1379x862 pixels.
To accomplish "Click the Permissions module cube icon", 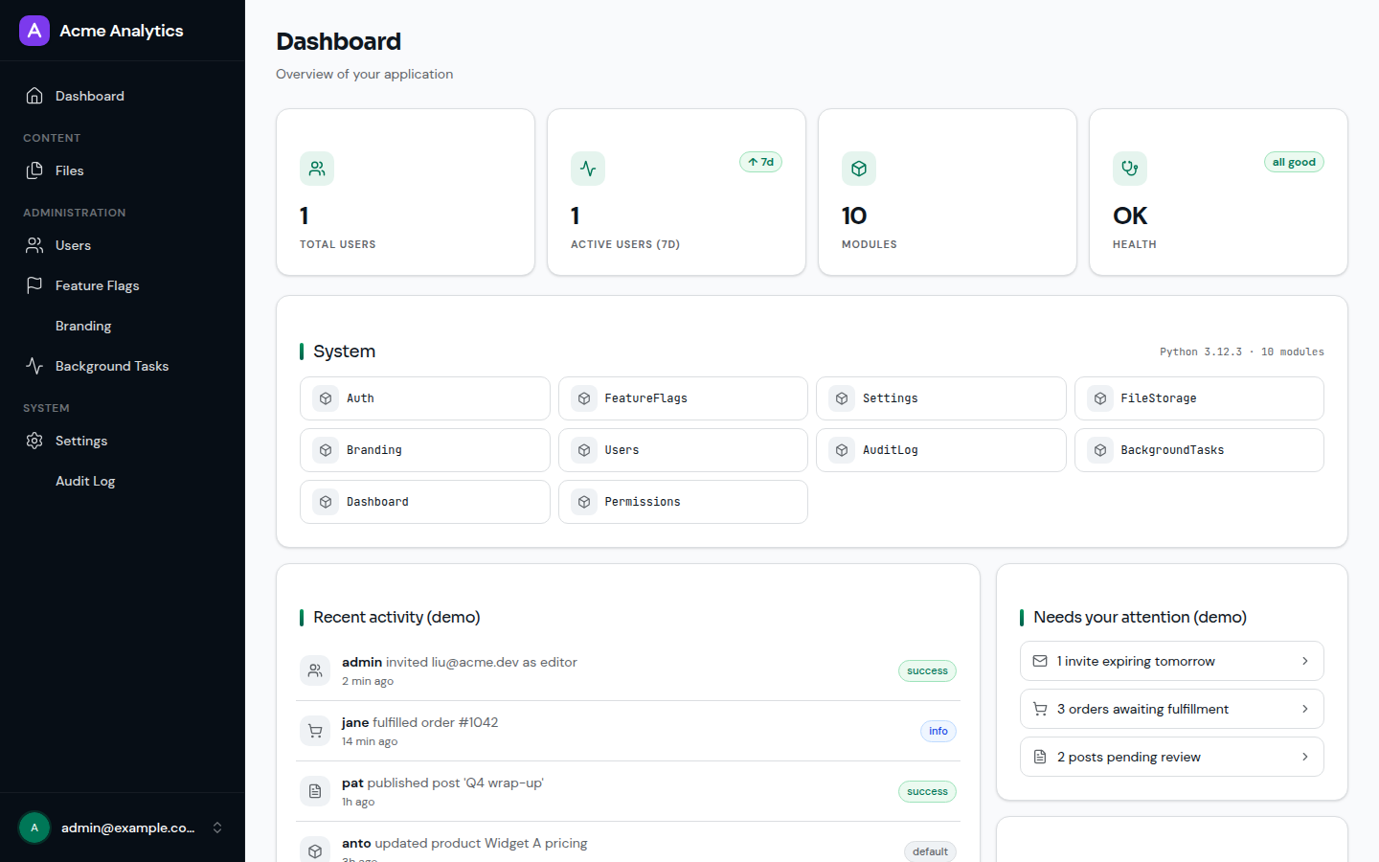I will pyautogui.click(x=584, y=502).
